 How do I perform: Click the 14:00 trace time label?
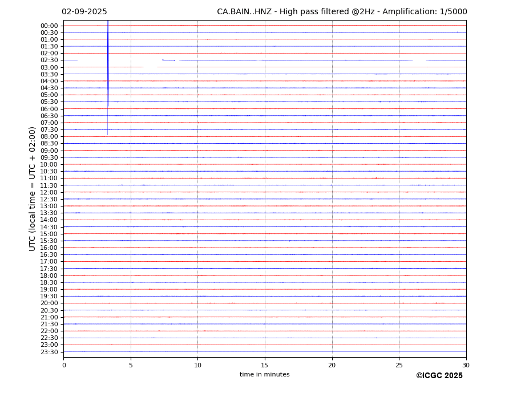click(x=49, y=220)
